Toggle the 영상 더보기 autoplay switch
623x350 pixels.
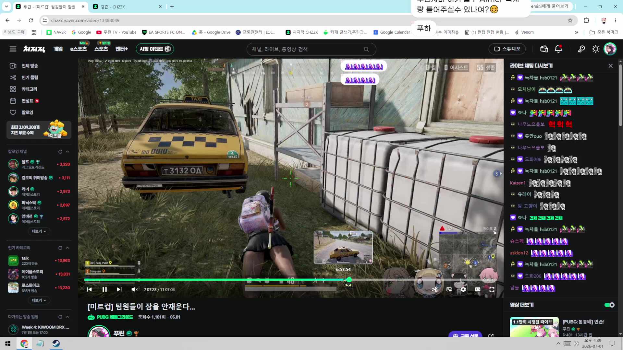pos(609,305)
